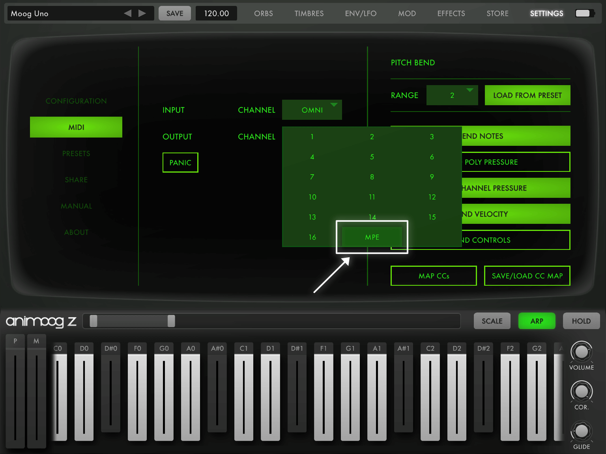Image resolution: width=606 pixels, height=454 pixels.
Task: Play the G2 key
Action: tap(537, 391)
